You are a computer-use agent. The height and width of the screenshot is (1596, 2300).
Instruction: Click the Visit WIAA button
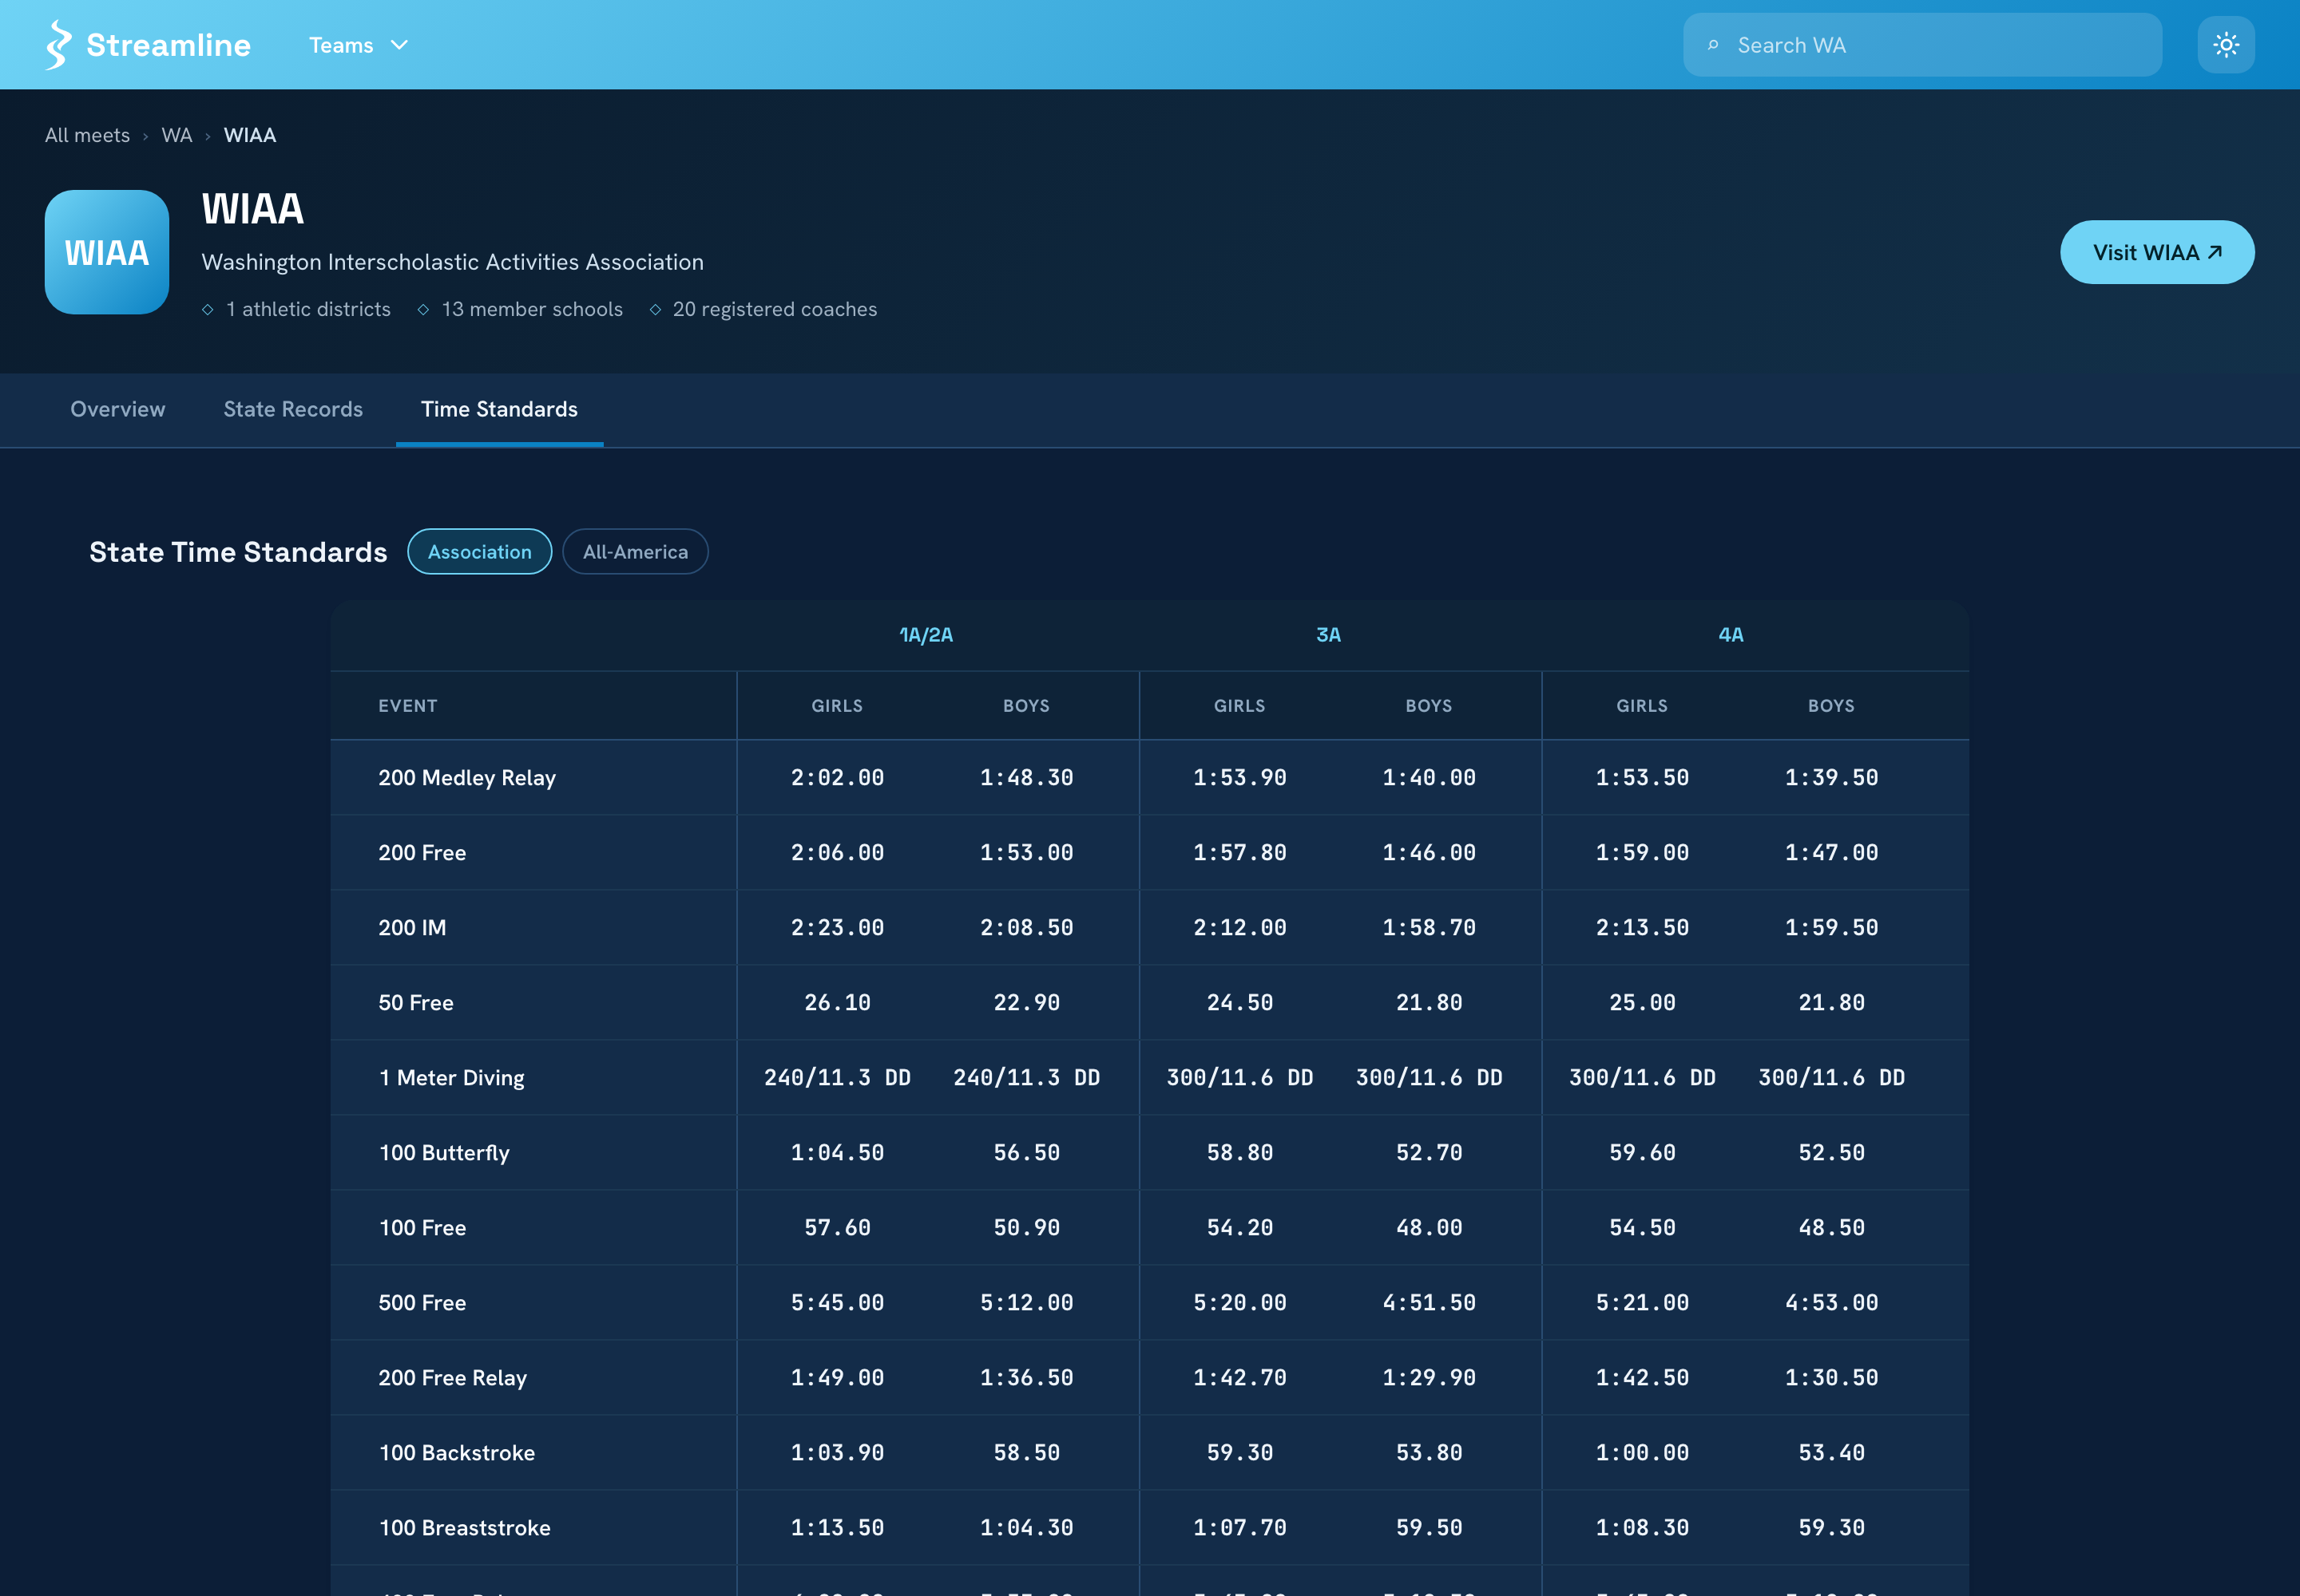[x=2157, y=252]
